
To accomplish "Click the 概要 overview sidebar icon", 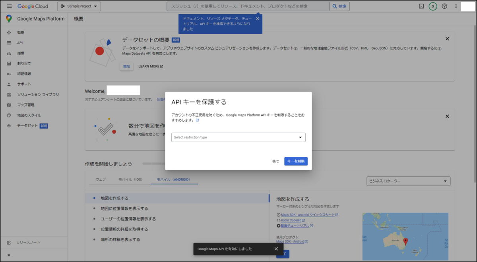I will point(9,33).
